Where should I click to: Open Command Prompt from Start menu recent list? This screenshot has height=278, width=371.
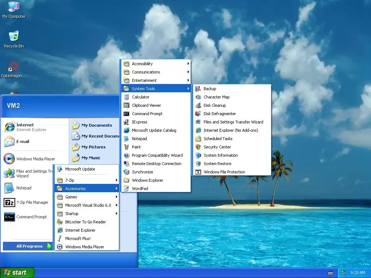(28, 217)
